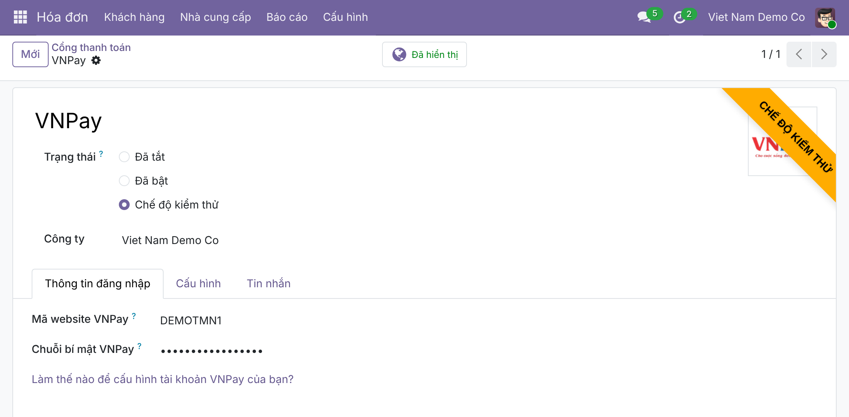Open the VNPay account configuration help link
This screenshot has height=417, width=849.
coord(162,379)
